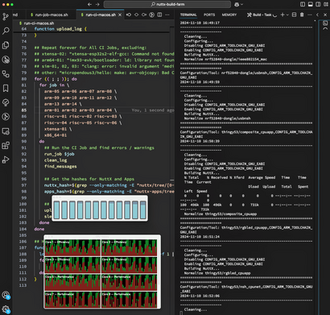
Task: Click the '2024-11-10 16:52:06' terminal timestamp
Action: click(x=200, y=296)
